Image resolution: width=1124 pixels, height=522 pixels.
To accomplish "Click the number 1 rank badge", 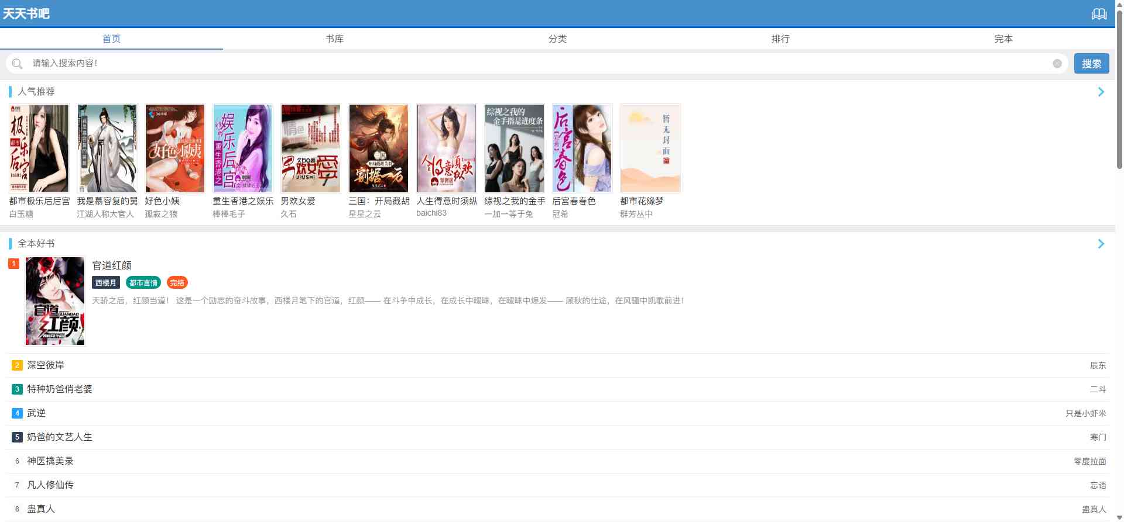I will click(13, 264).
